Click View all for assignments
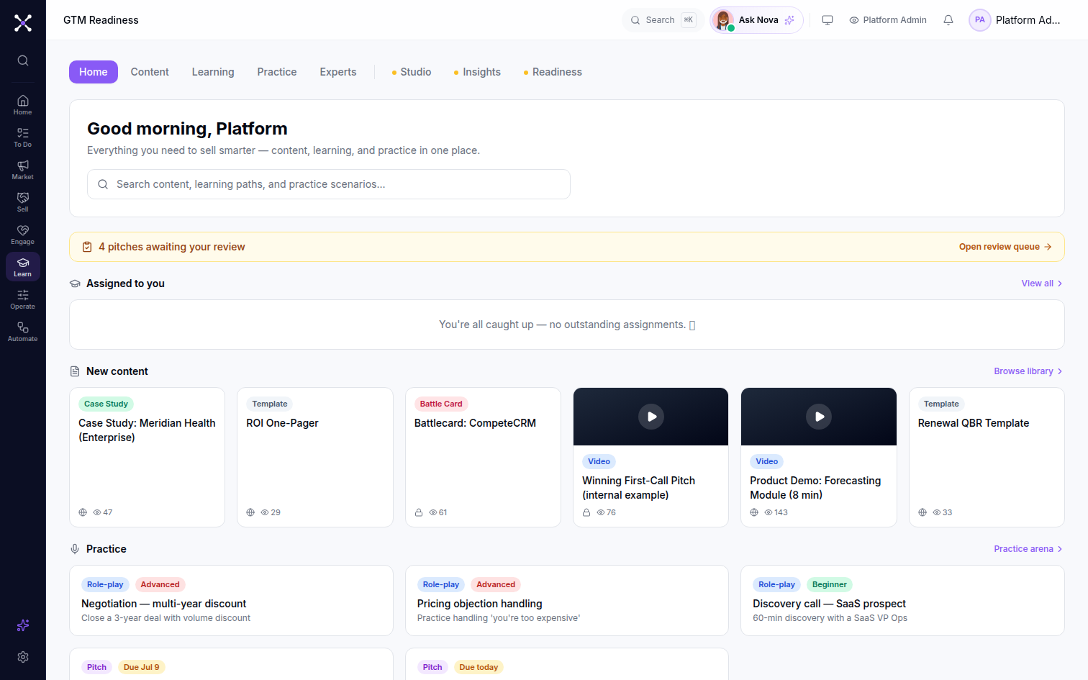Screen dimensions: 1088x680 [x=1042, y=284]
